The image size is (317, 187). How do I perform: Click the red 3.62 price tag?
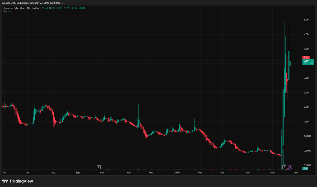[x=306, y=57]
